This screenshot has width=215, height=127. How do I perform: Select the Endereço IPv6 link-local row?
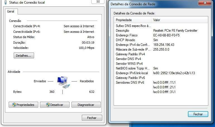[161, 73]
